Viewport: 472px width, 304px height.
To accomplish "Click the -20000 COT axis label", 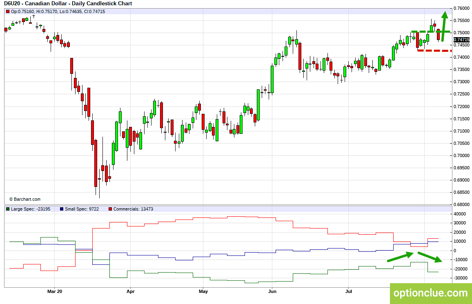I will (x=460, y=269).
